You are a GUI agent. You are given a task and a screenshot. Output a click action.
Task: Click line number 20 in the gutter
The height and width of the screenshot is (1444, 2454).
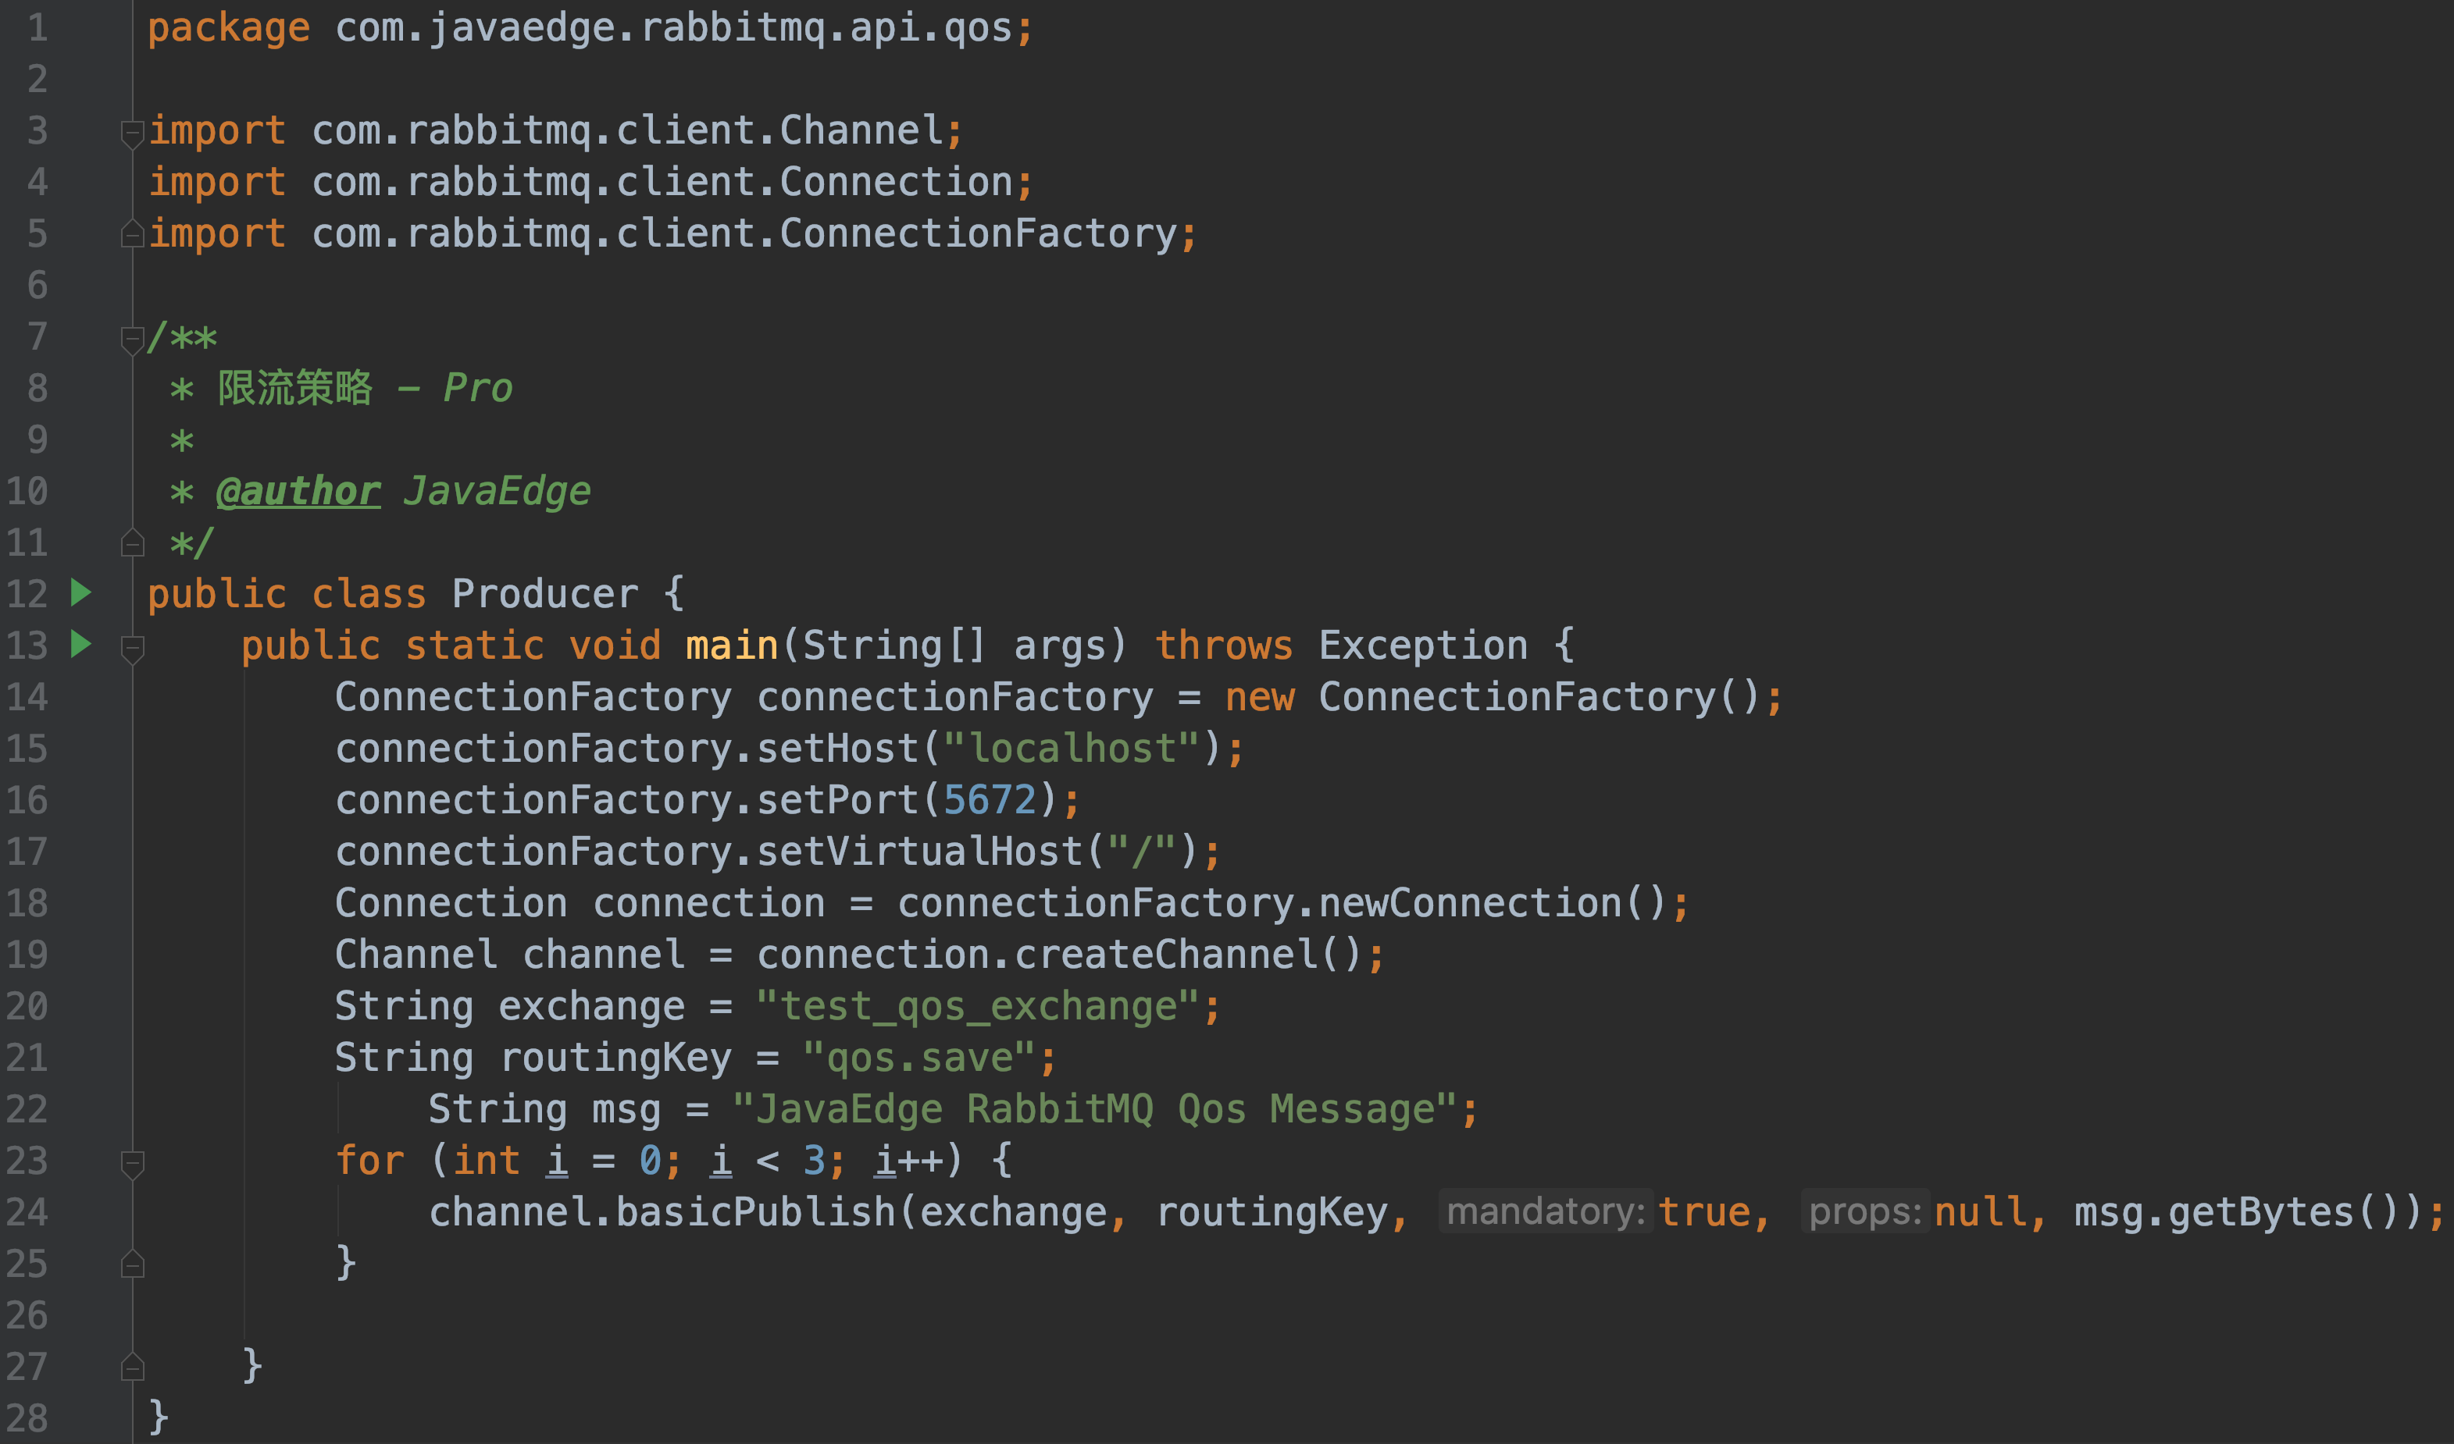click(x=27, y=1006)
